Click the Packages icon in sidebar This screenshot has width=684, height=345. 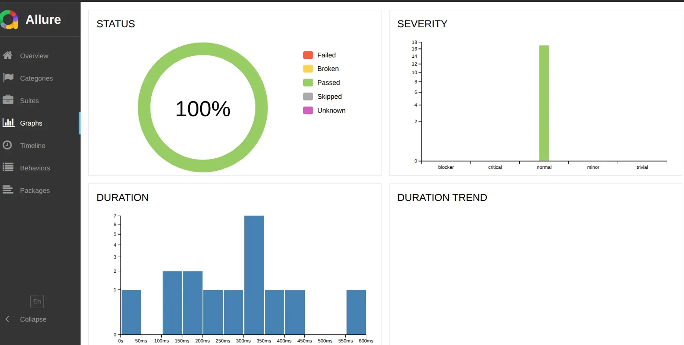(x=8, y=190)
